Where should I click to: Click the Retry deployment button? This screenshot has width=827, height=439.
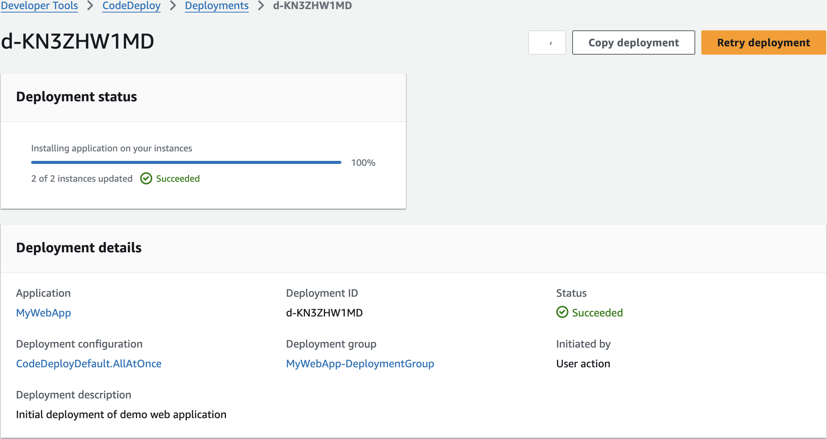[763, 42]
